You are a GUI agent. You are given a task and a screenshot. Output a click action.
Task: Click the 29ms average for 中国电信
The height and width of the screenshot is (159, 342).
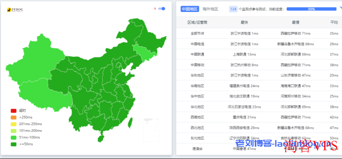point(334,44)
